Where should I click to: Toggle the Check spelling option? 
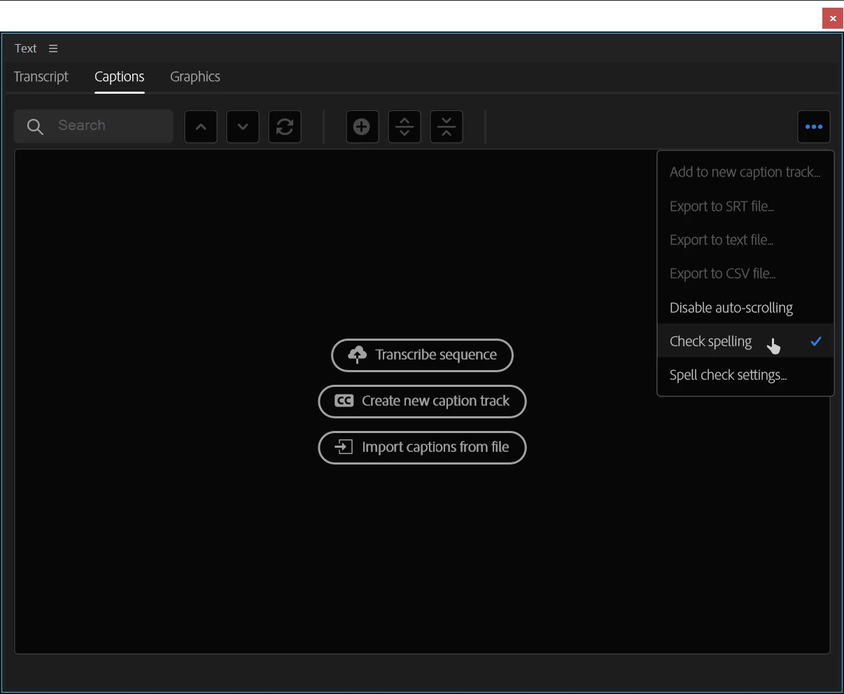tap(745, 341)
